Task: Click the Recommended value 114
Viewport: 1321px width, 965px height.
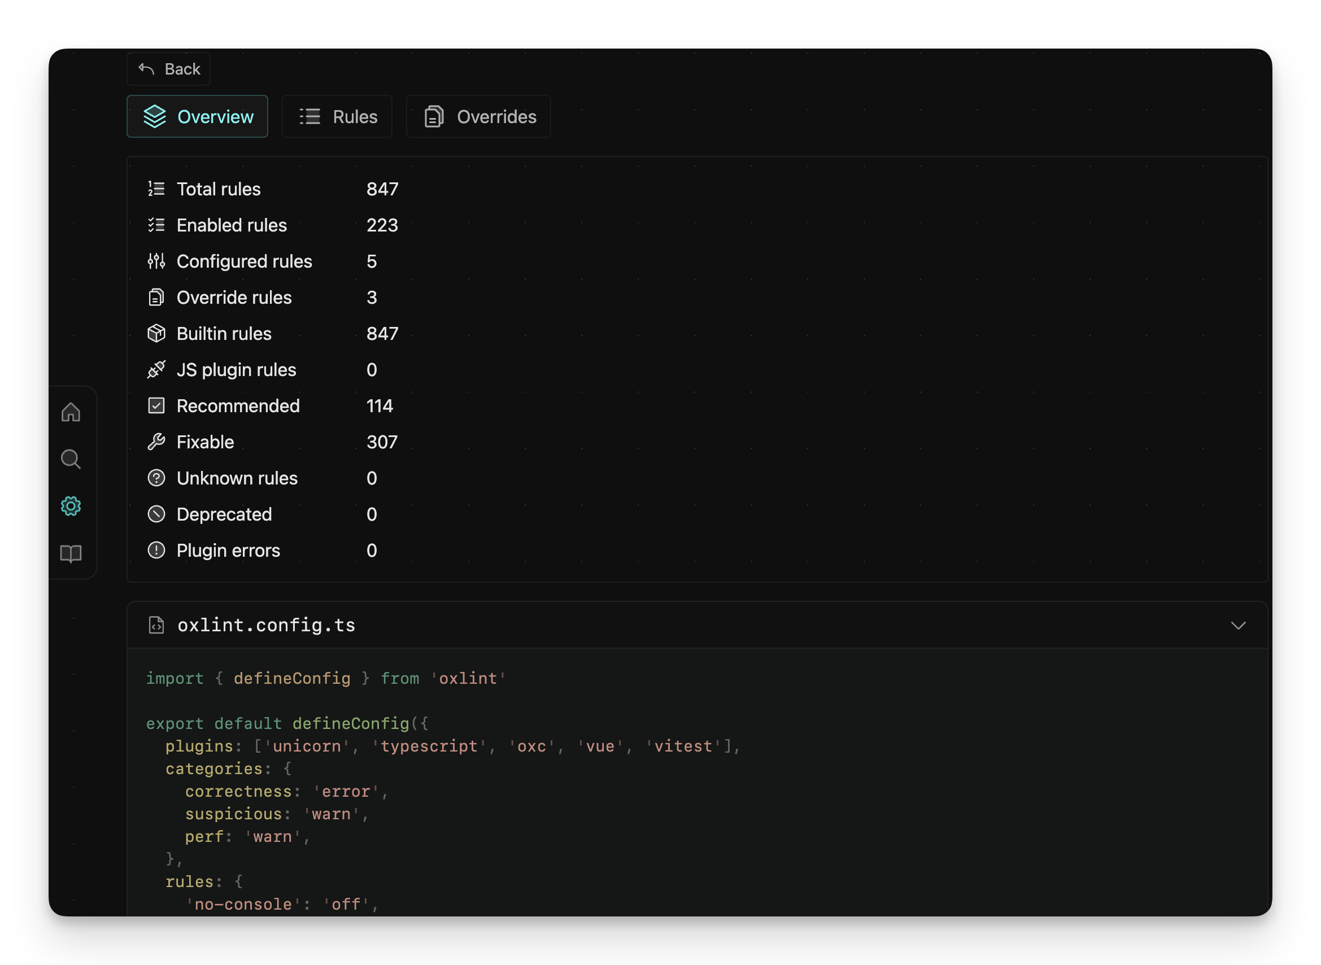Action: (380, 407)
